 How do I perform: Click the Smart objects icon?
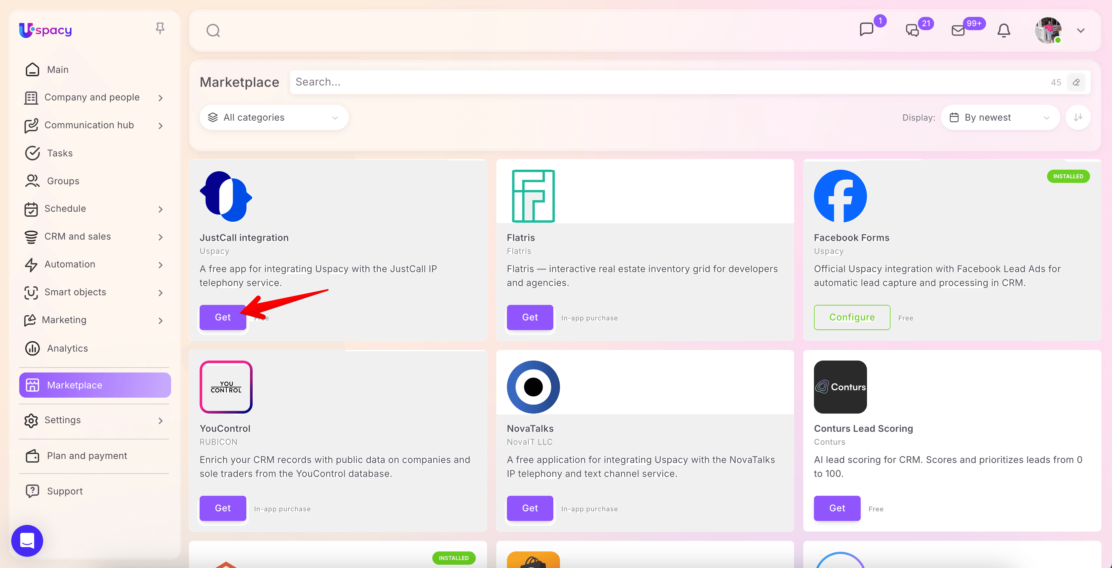(x=31, y=293)
